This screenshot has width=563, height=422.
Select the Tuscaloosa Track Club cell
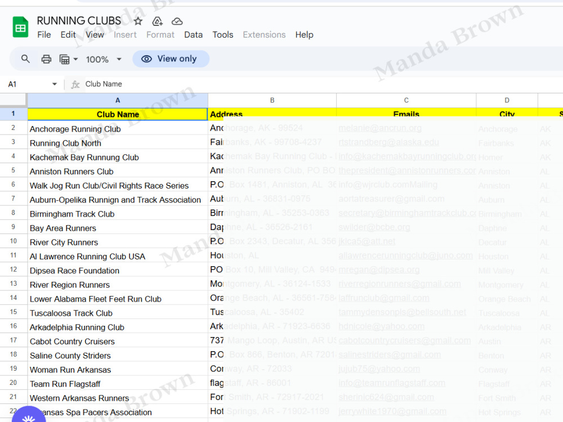click(118, 312)
